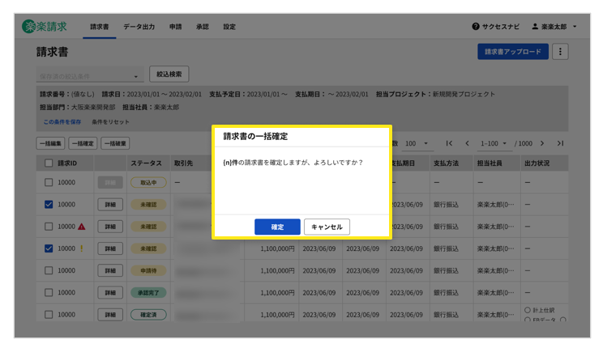
Task: Open the 1-100 page range dropdown
Action: (x=494, y=144)
